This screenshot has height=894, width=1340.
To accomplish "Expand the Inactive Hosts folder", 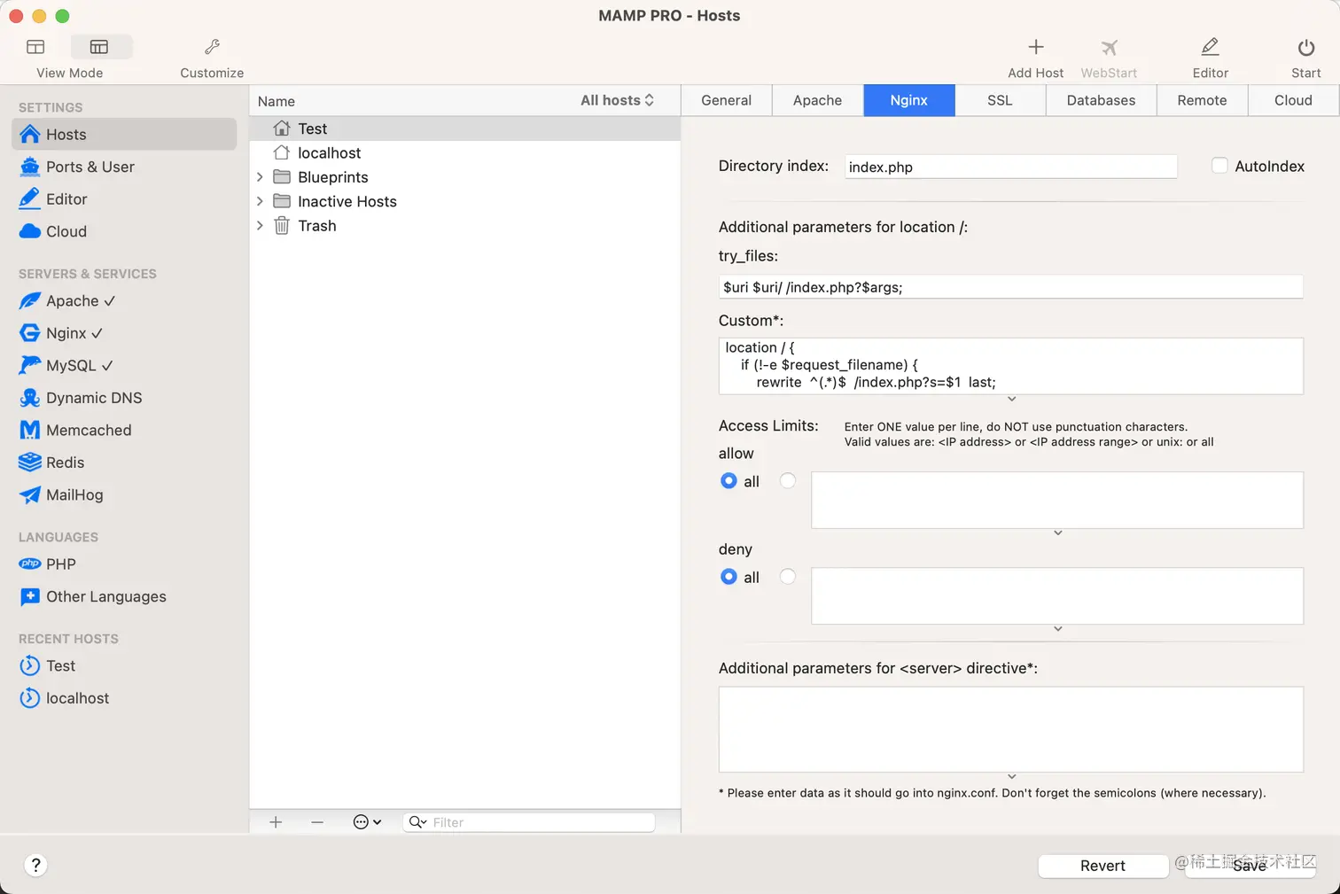I will coord(260,201).
